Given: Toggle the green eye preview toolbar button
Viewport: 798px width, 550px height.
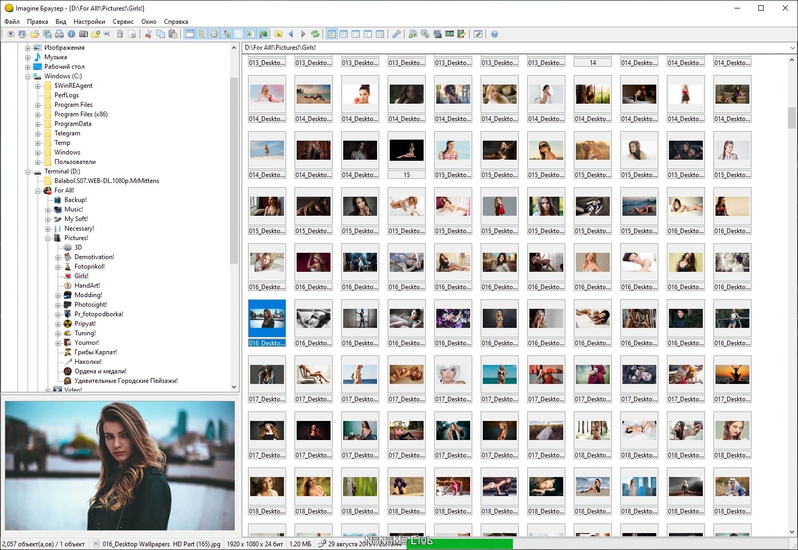Looking at the screenshot, I should [263, 34].
